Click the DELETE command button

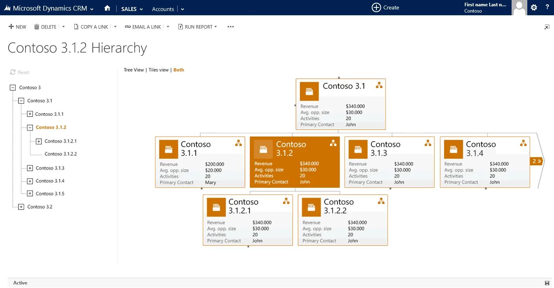(46, 27)
